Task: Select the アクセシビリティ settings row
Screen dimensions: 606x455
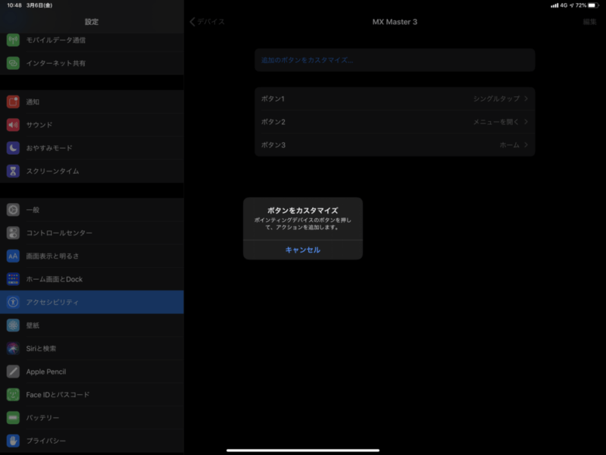Action: tap(92, 302)
